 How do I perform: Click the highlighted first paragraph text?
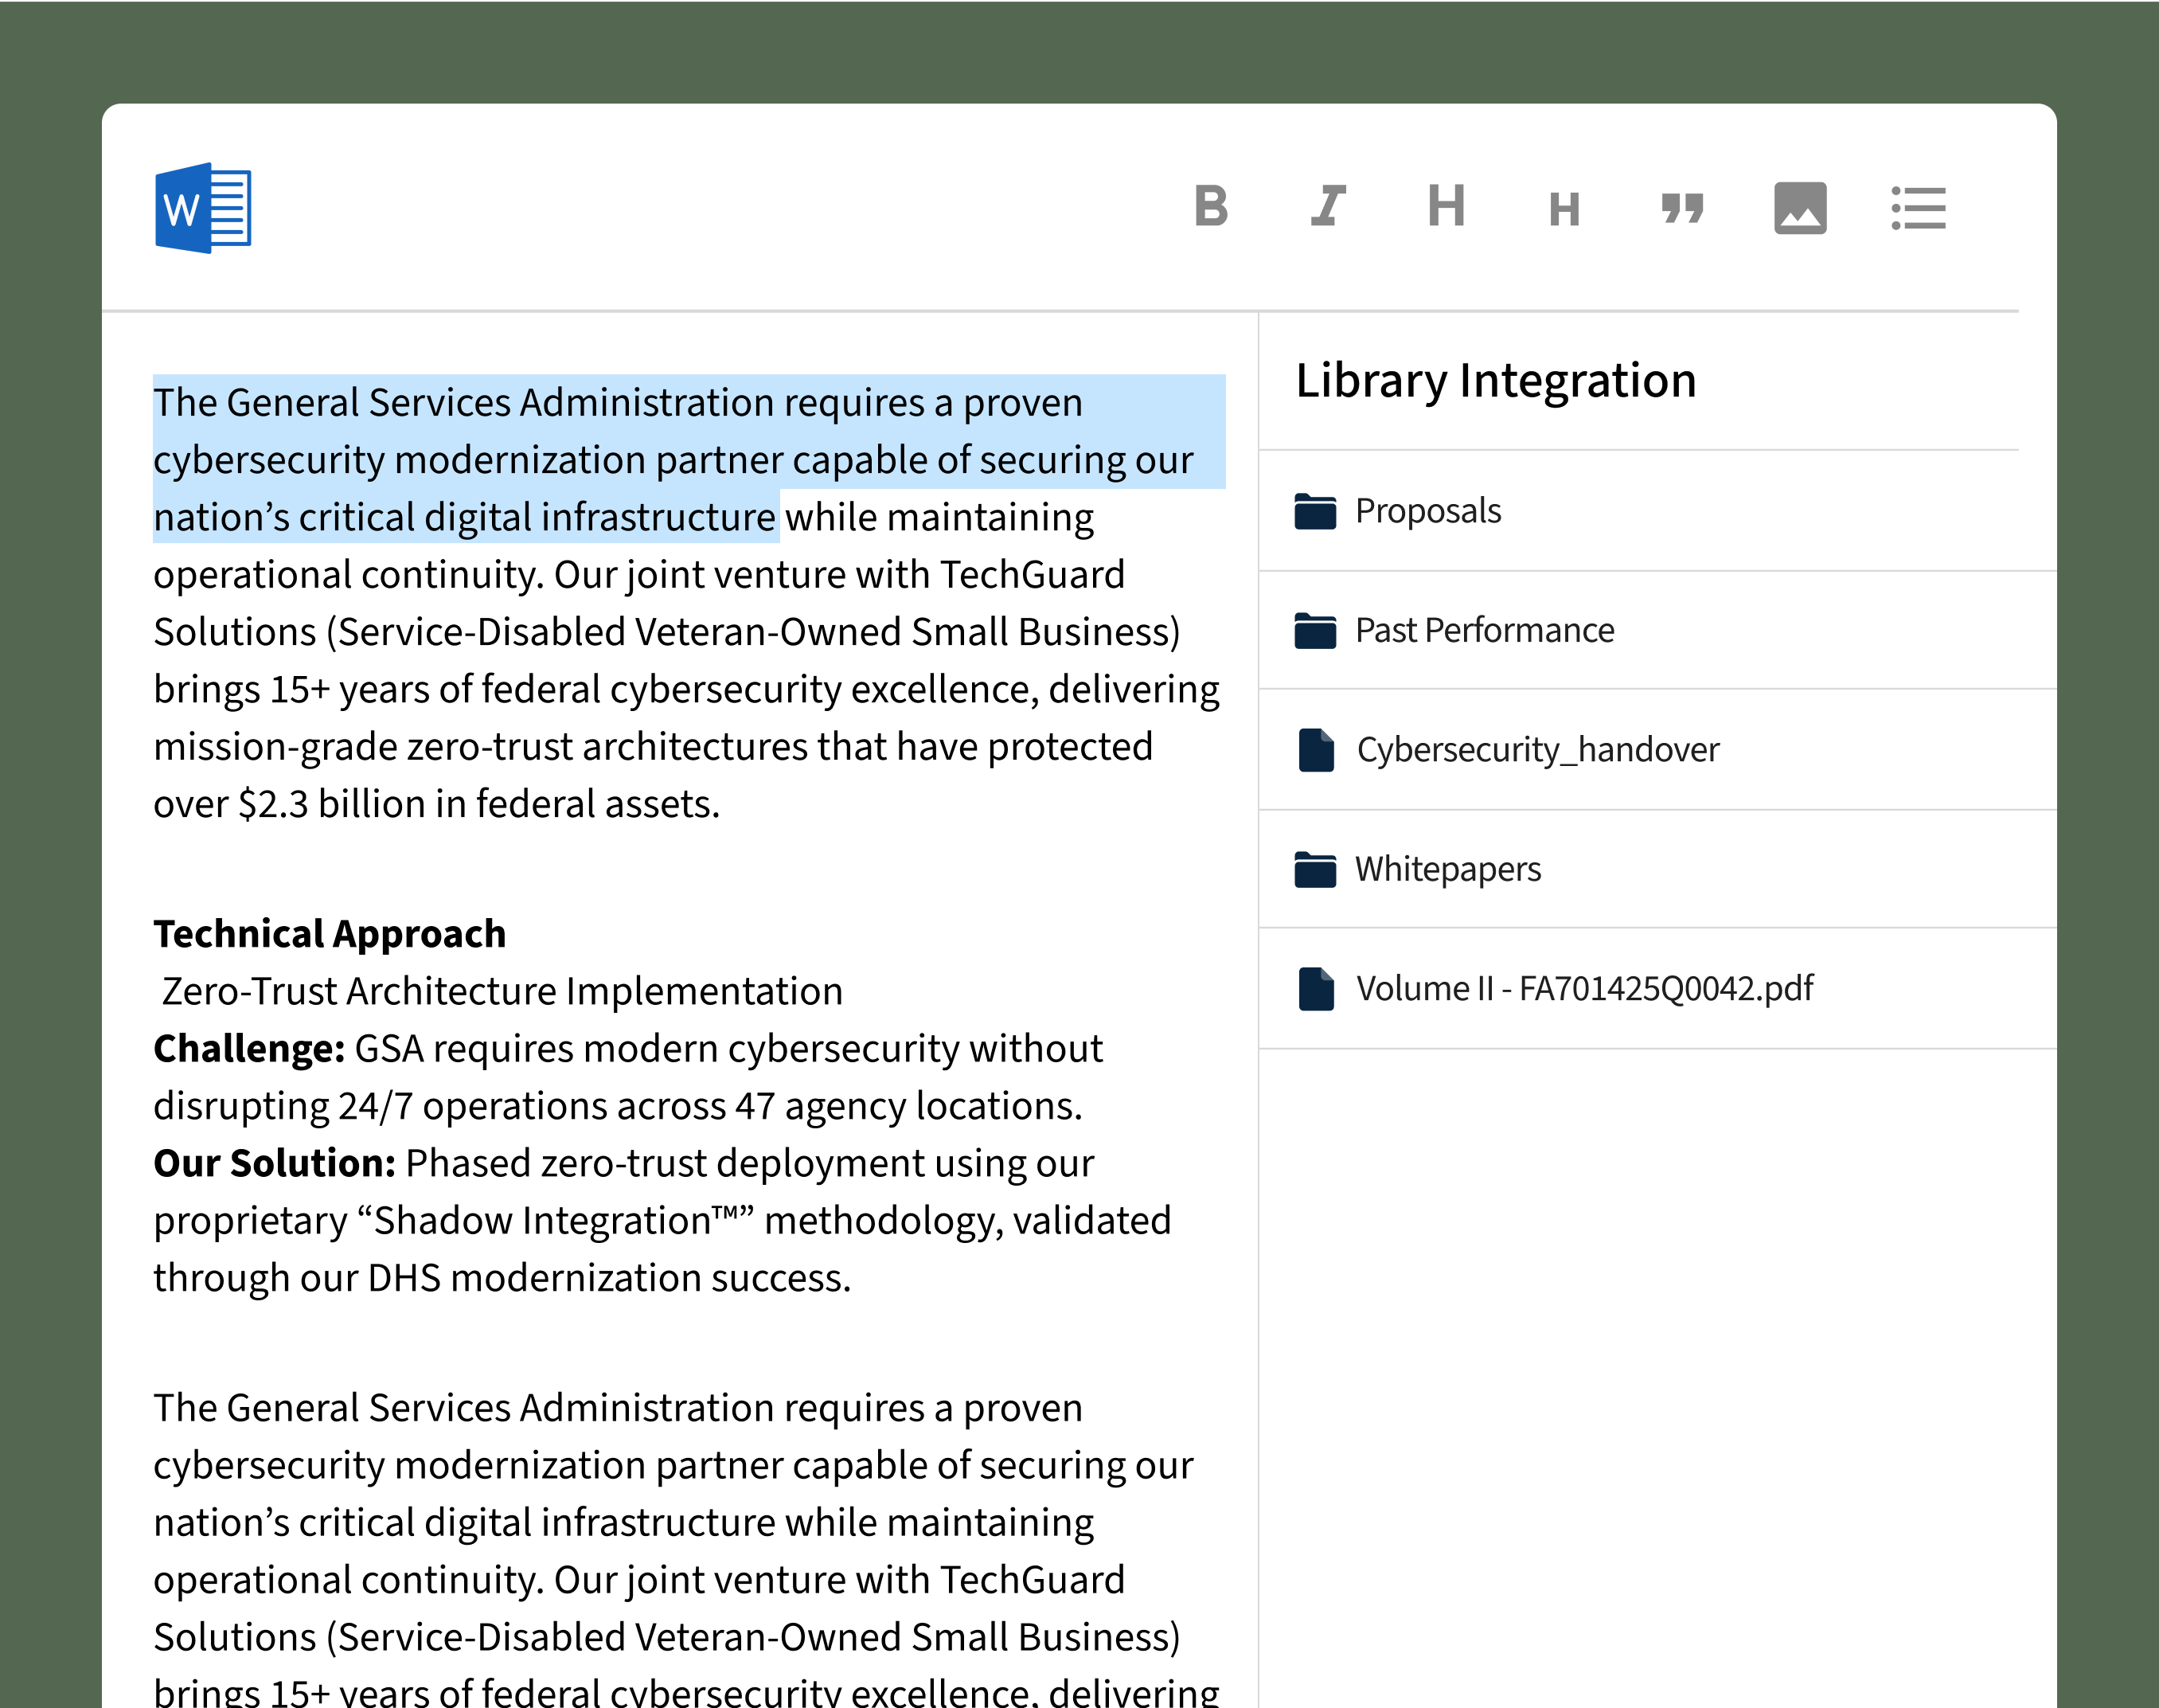pos(673,460)
